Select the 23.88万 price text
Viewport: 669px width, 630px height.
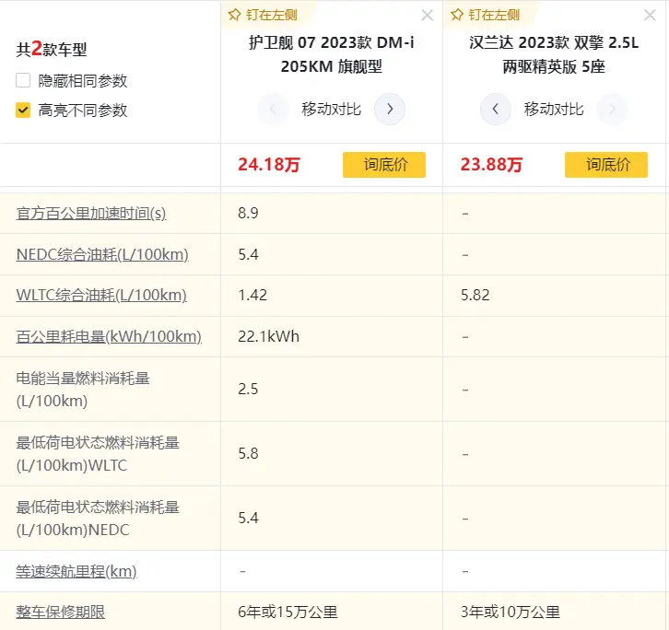tap(491, 165)
